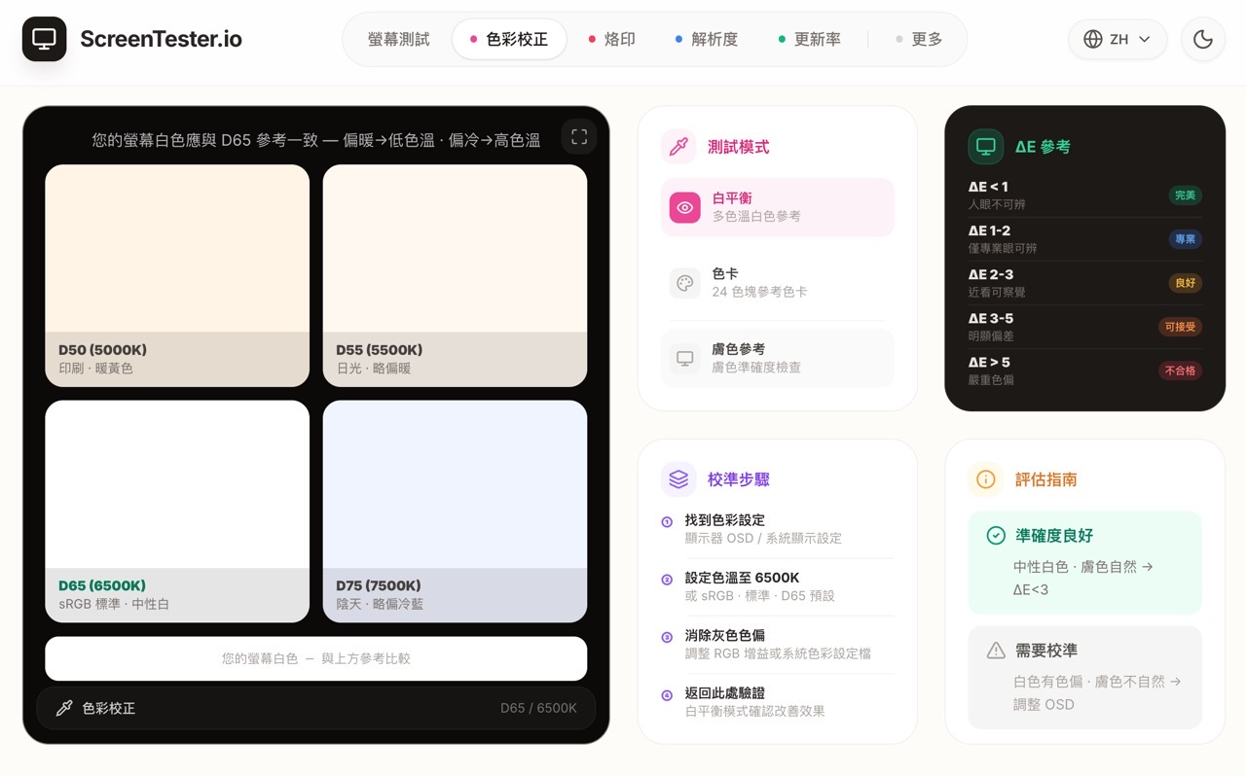Select the 色彩校正 tab
The width and height of the screenshot is (1246, 776).
coord(509,39)
